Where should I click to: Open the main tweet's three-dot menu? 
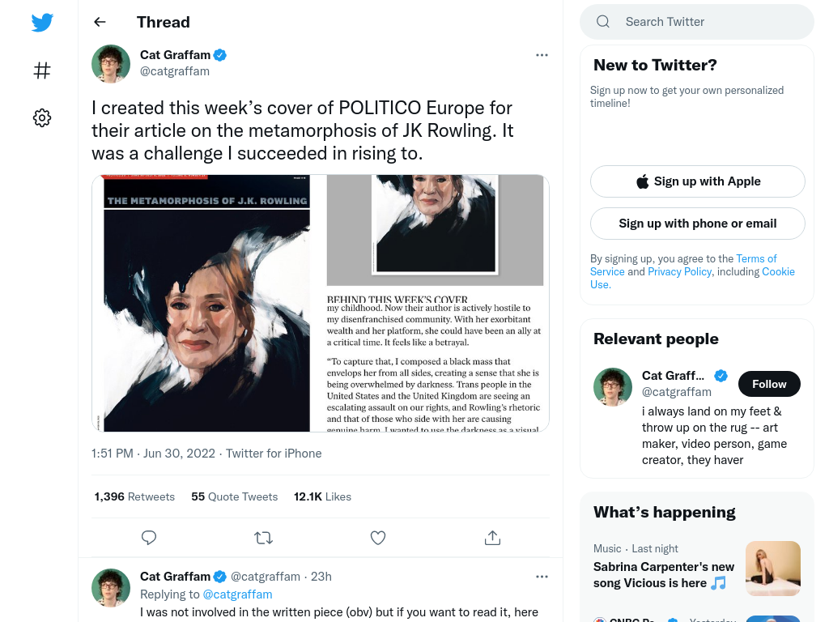(542, 55)
